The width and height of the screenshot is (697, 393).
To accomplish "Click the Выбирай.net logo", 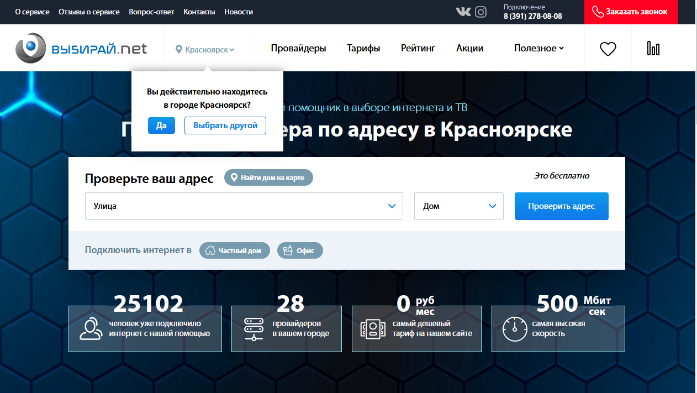I will (81, 48).
